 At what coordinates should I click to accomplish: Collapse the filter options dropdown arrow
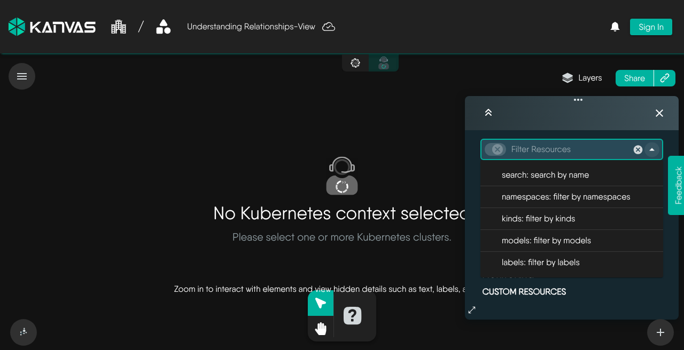click(652, 149)
